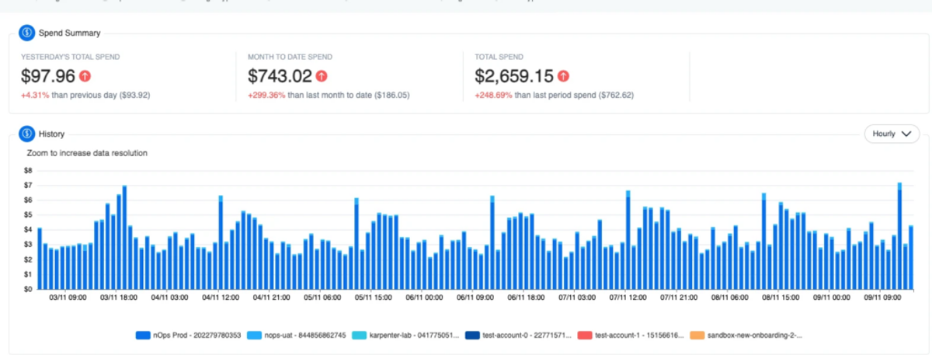This screenshot has height=355, width=932.
Task: Click the $743.02 month to date value
Action: coord(280,76)
